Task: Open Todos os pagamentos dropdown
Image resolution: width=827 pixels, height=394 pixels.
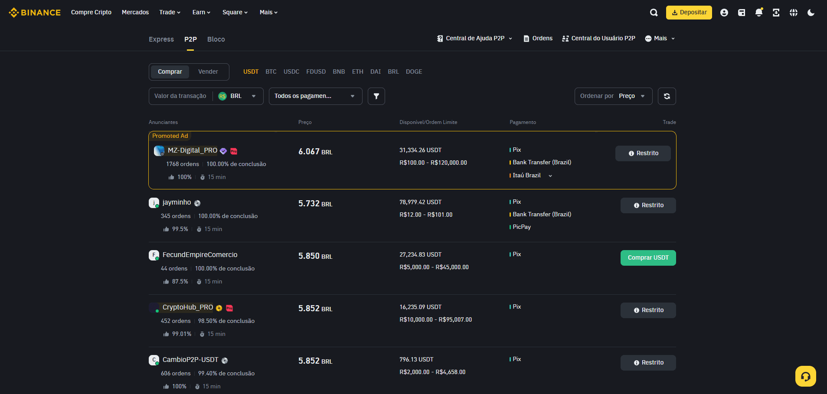Action: point(315,96)
